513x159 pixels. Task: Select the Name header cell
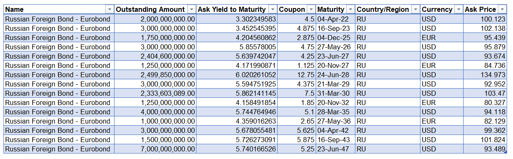(59, 9)
